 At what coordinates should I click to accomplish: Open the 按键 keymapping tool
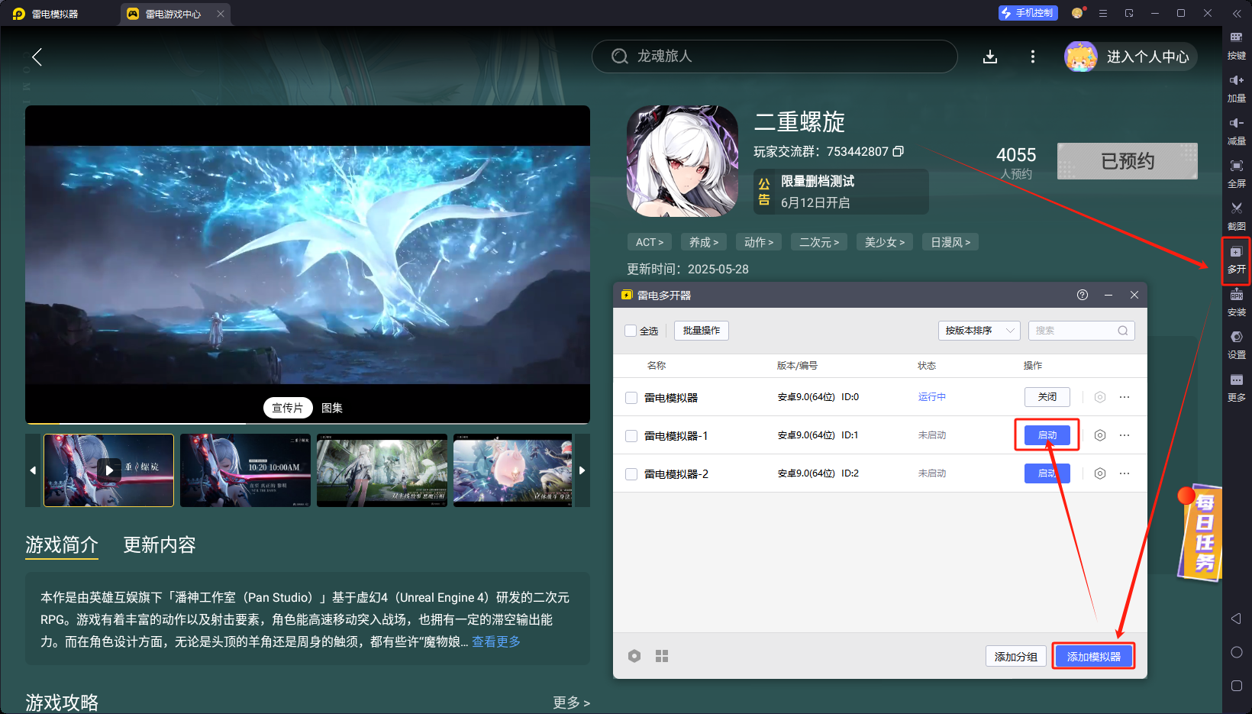tap(1236, 45)
